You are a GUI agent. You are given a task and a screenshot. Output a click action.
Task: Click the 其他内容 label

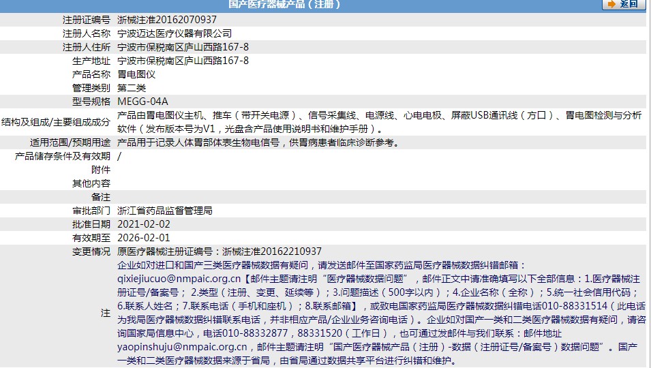coord(91,184)
